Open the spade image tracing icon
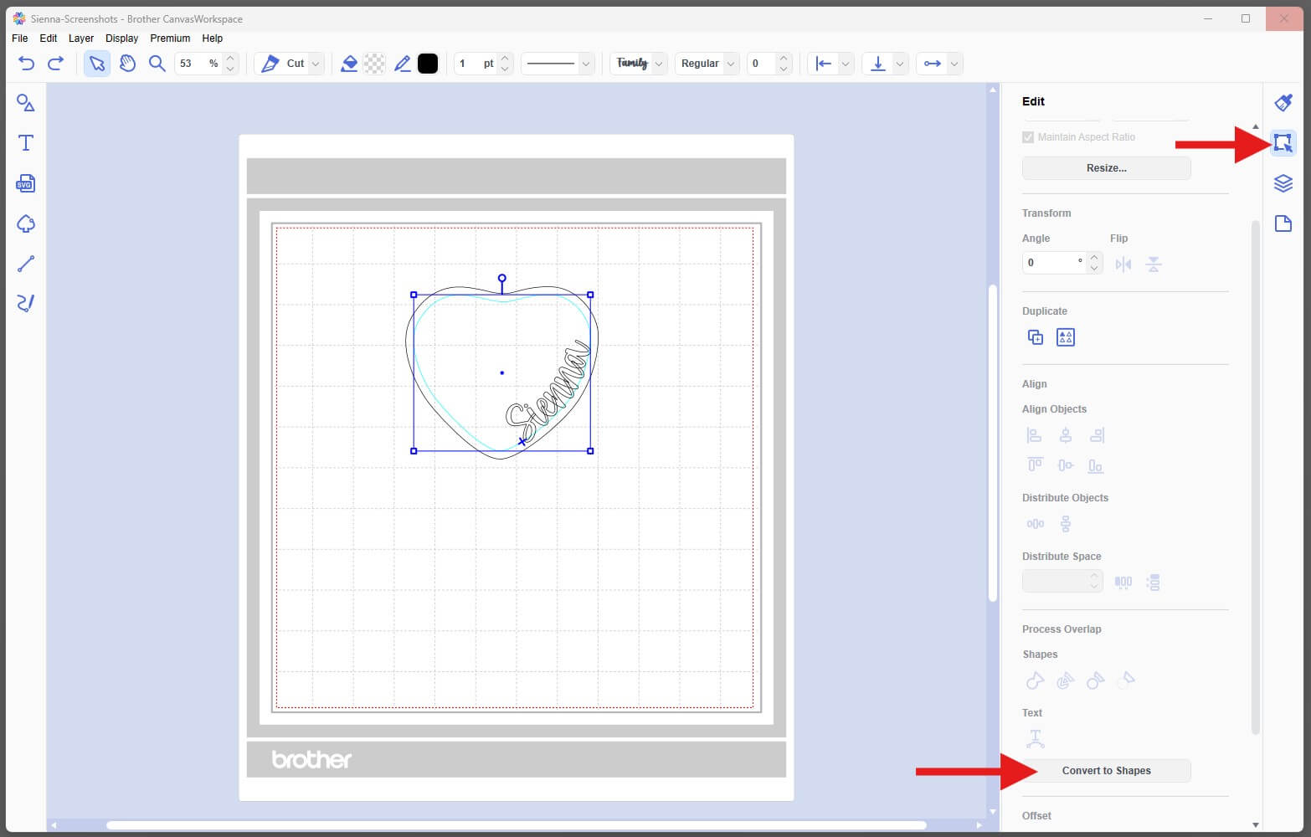The width and height of the screenshot is (1311, 837). pyautogui.click(x=26, y=223)
